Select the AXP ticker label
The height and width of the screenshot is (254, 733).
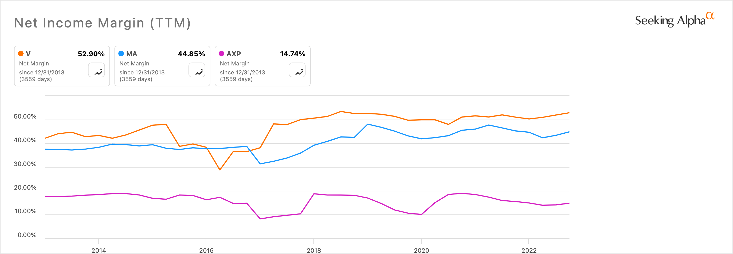click(234, 54)
